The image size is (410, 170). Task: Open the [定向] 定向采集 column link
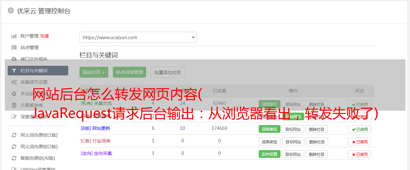pyautogui.click(x=96, y=153)
